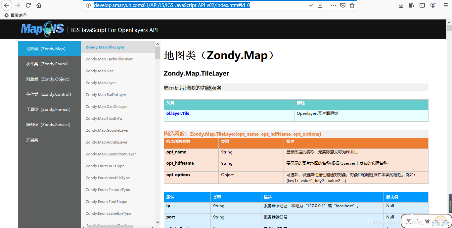This screenshot has width=452, height=228.
Task: Bookmark this page with the star
Action: 352,5
